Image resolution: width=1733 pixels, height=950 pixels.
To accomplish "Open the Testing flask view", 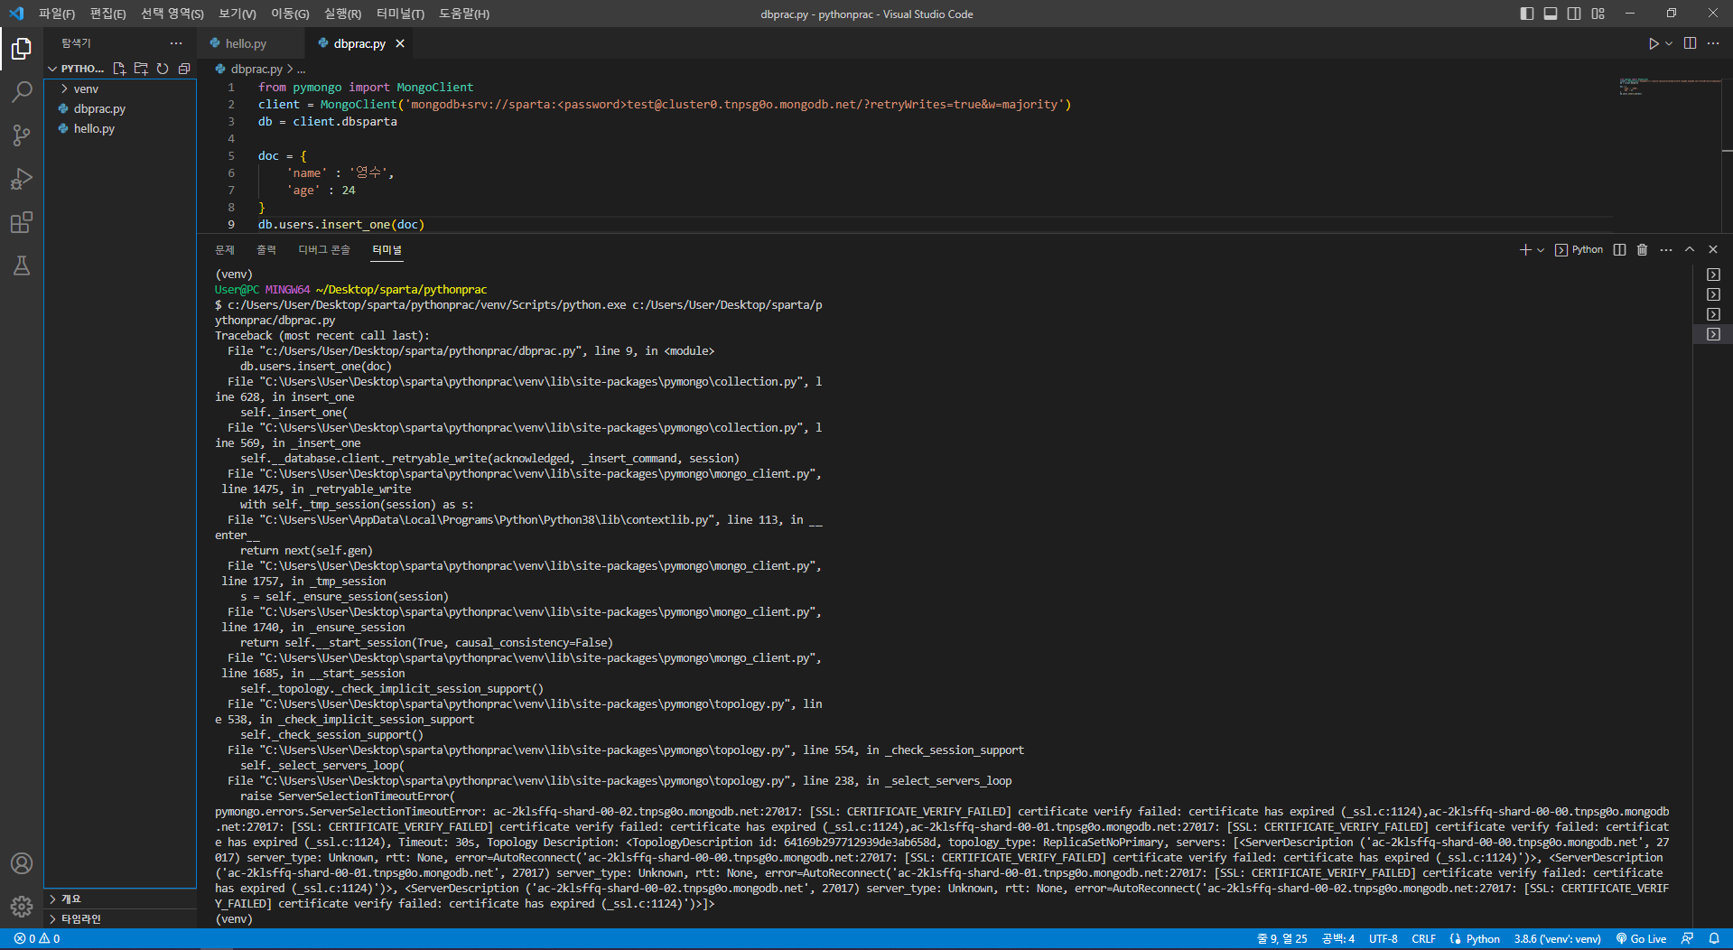I will point(22,265).
